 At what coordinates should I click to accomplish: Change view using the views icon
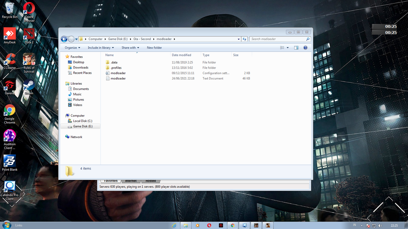click(x=282, y=48)
